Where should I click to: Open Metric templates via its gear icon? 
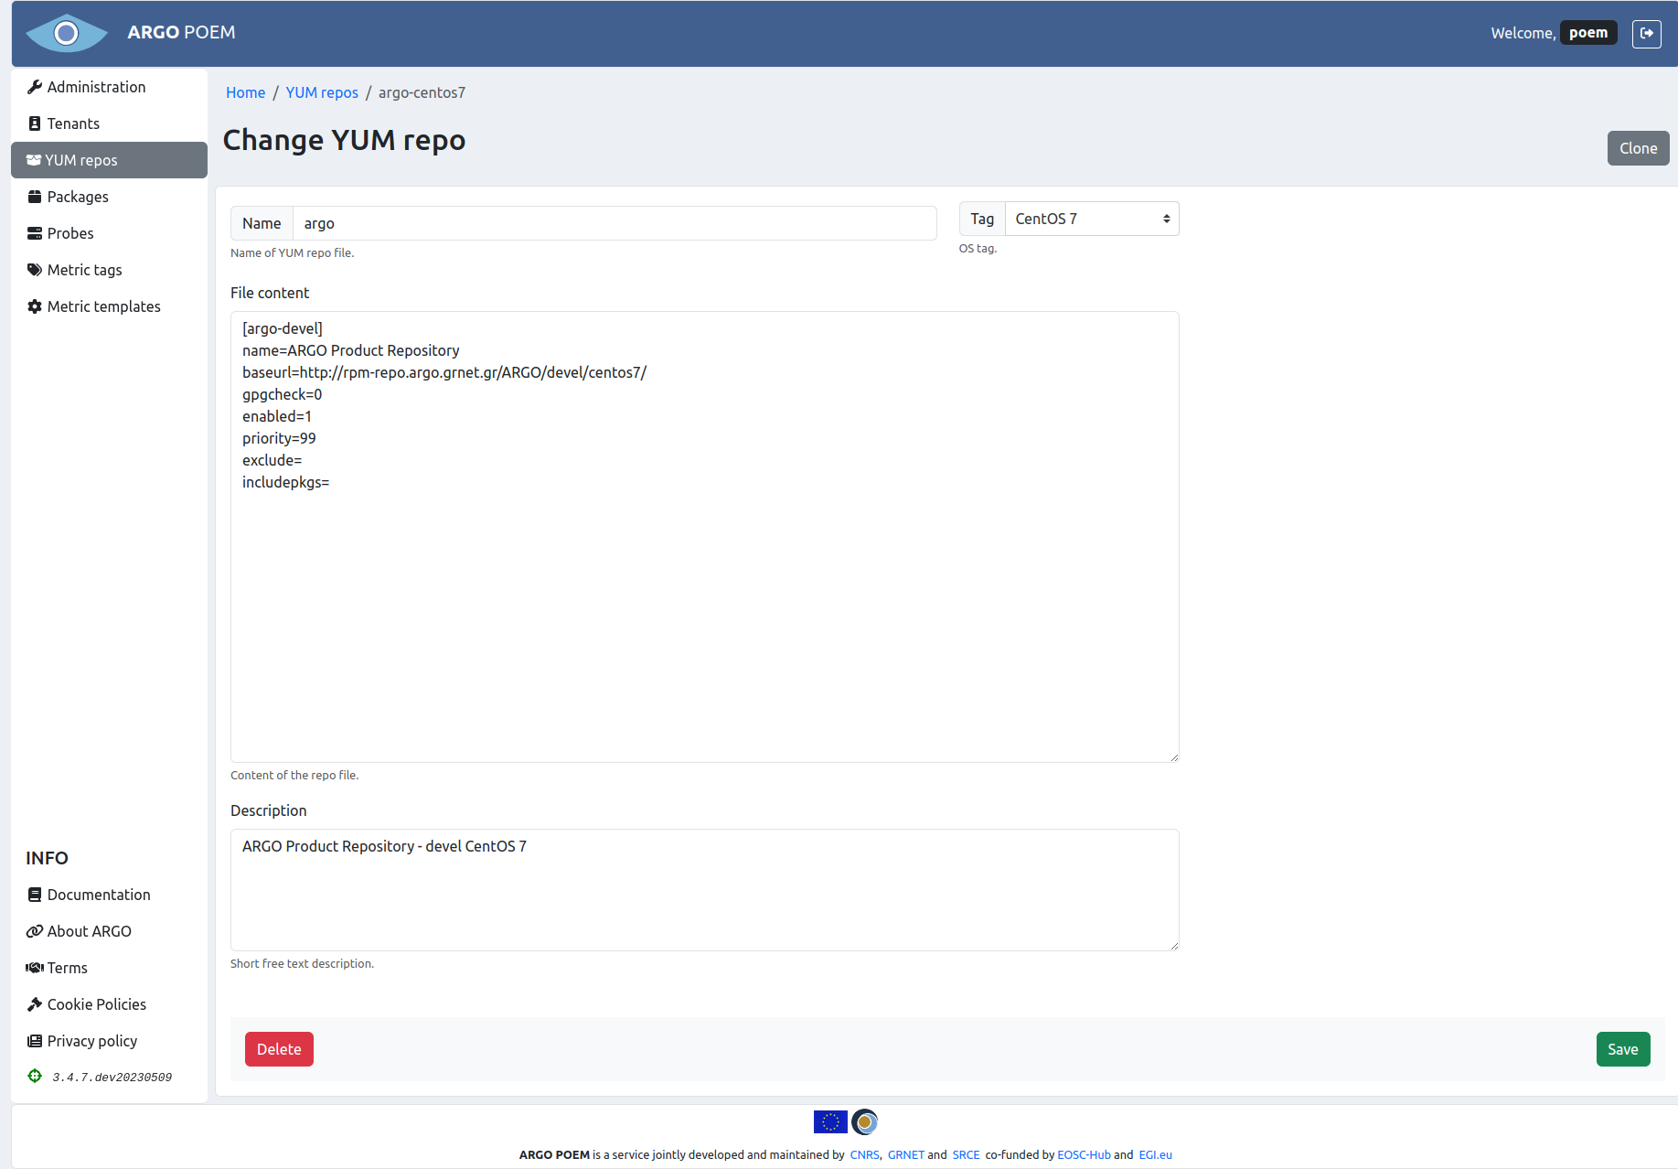point(34,306)
